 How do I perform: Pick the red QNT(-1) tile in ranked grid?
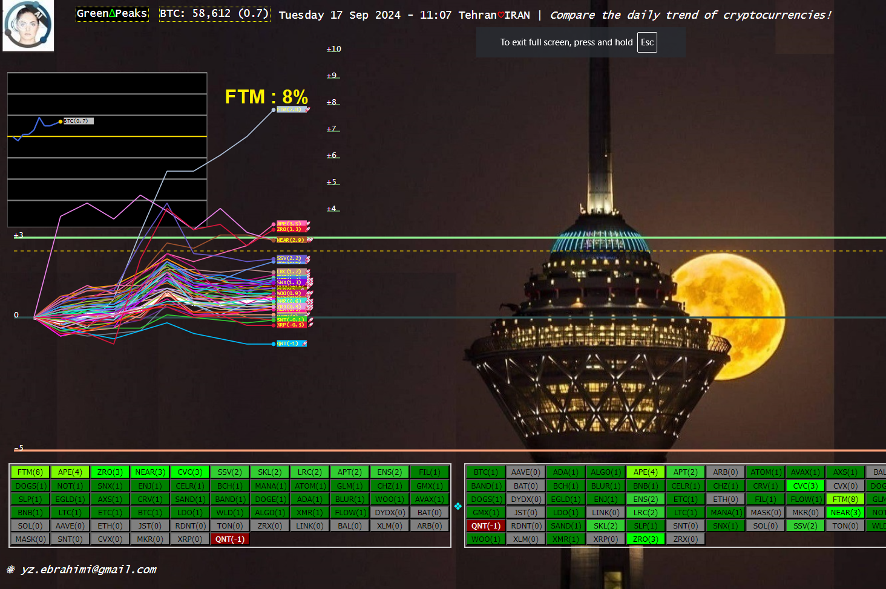coord(230,539)
